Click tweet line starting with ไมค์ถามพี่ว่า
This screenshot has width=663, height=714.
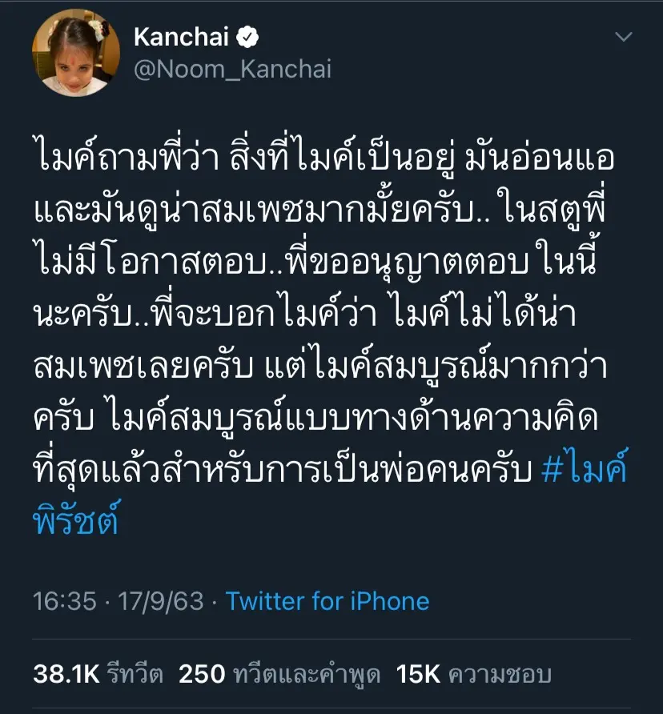click(323, 158)
